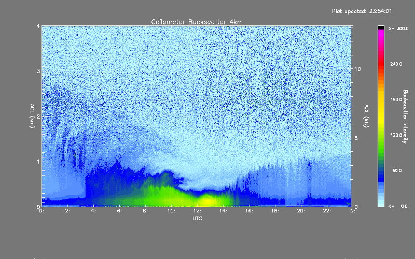Select the "6:" UTC hour tick
Image resolution: width=415 pixels, height=259 pixels.
tap(119, 211)
